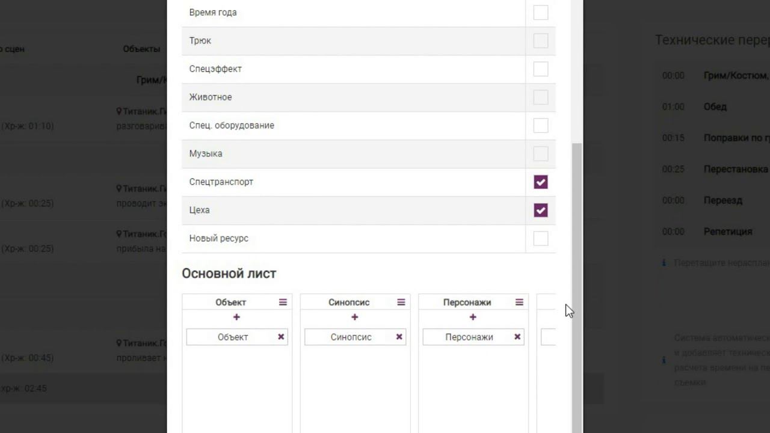Open the Персонажи column hamburger menu
This screenshot has width=770, height=433.
coord(519,302)
